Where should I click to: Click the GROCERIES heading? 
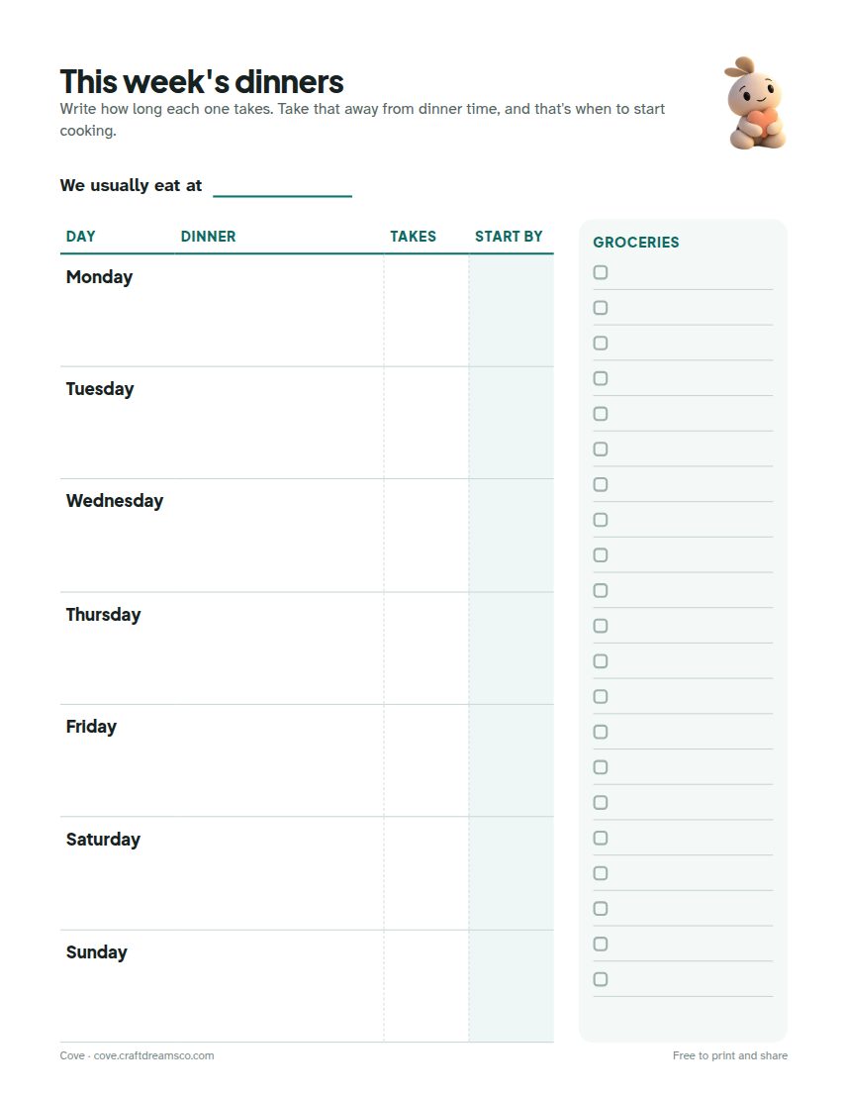tap(636, 243)
